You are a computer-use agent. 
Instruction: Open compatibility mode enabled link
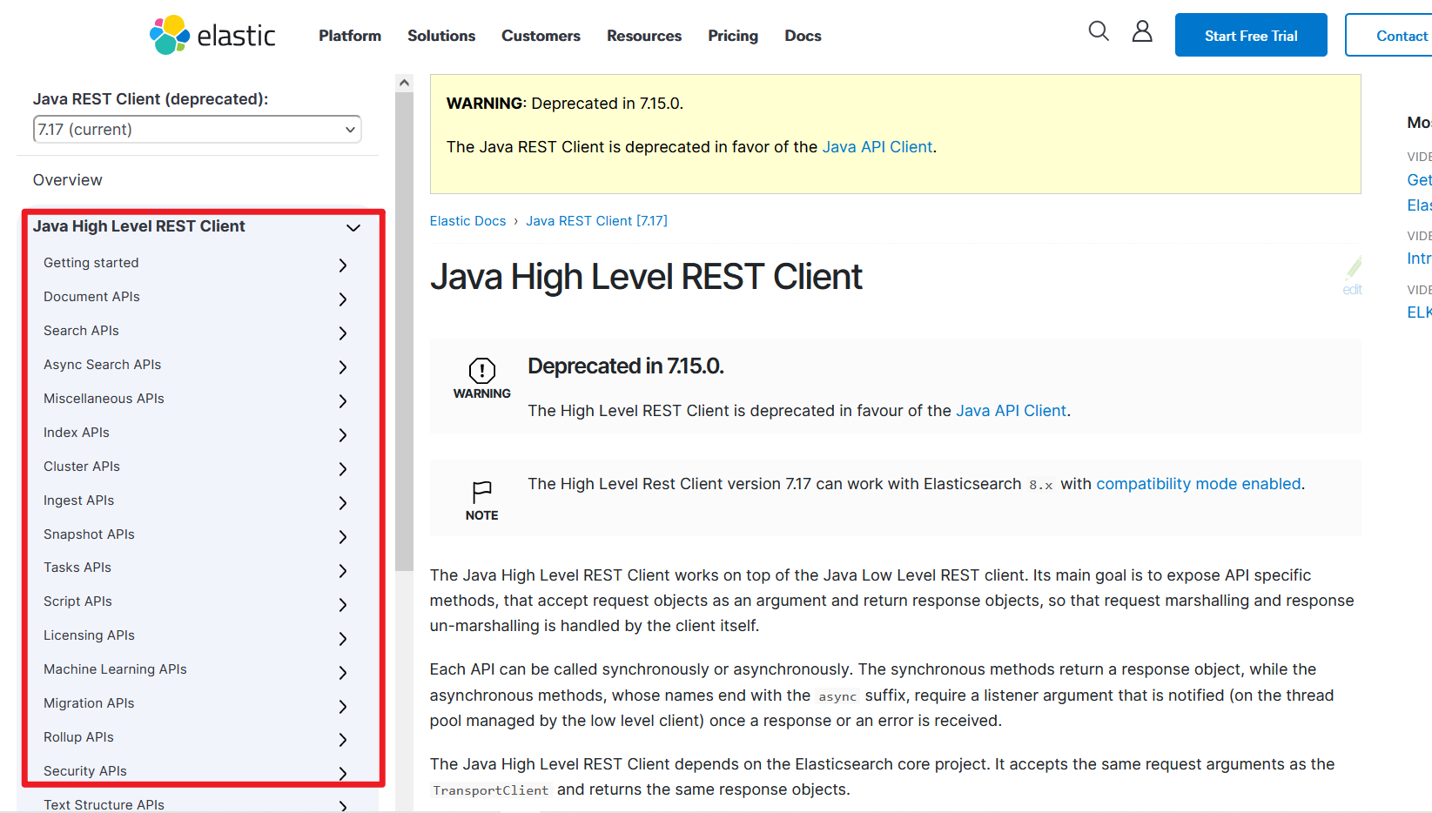pos(1199,484)
